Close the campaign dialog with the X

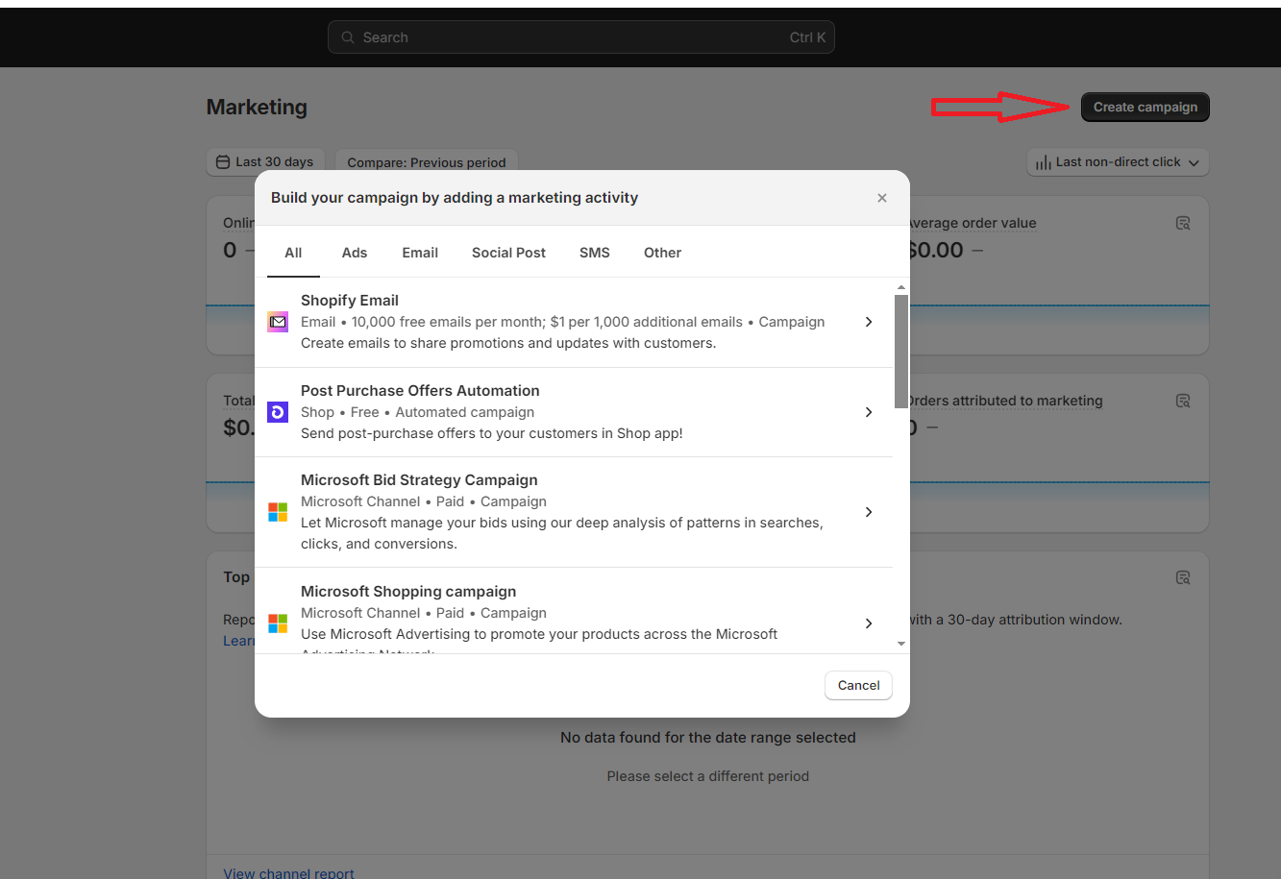click(x=882, y=198)
